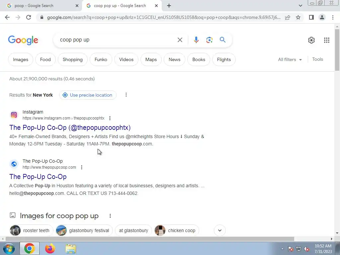Viewport: 340px width, 255px height.
Task: Open Chrome's three-dot menu
Action: (x=333, y=17)
